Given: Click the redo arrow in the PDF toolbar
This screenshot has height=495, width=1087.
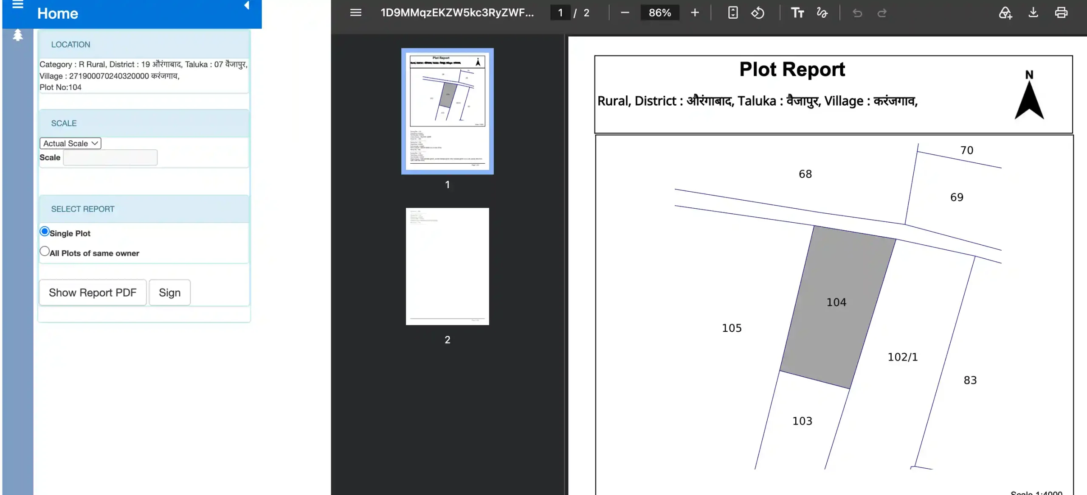Looking at the screenshot, I should point(882,13).
